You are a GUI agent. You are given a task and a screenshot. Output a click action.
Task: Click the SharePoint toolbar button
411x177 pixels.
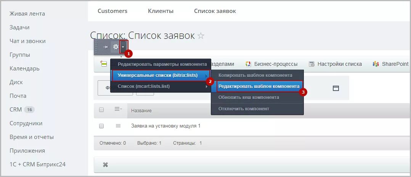point(390,64)
